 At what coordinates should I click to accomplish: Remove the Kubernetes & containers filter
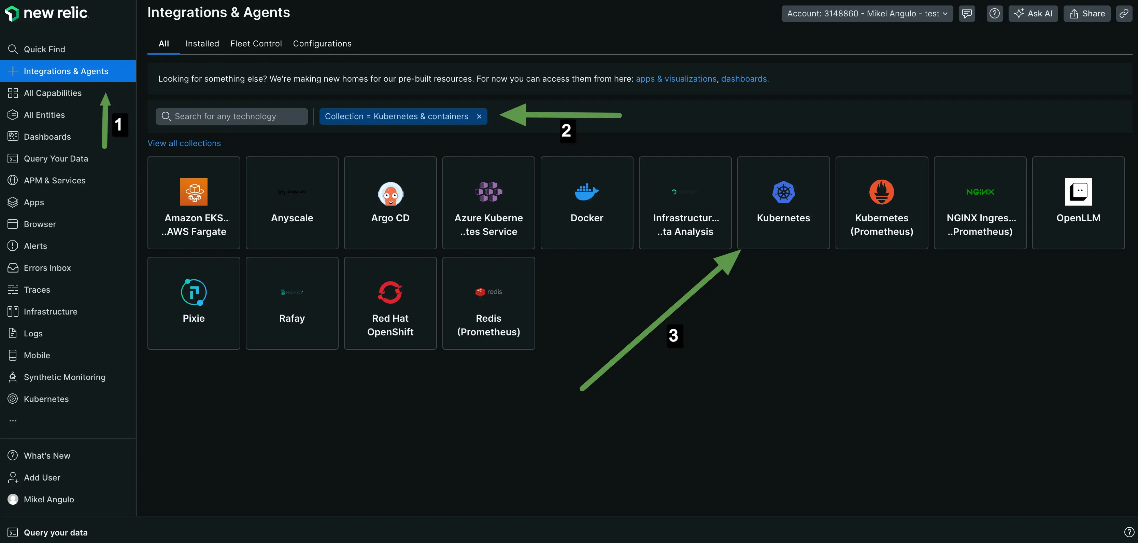[479, 116]
